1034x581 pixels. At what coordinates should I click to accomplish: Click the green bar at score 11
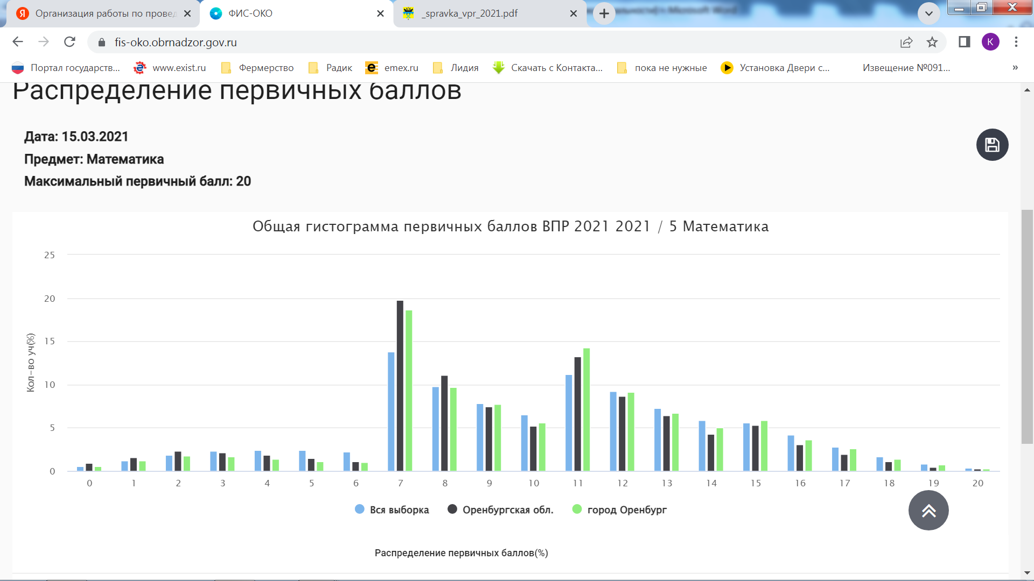point(586,410)
